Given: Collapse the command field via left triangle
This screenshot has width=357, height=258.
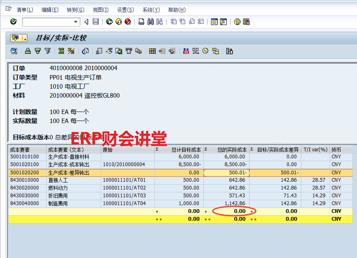Looking at the screenshot, I should pos(86,22).
